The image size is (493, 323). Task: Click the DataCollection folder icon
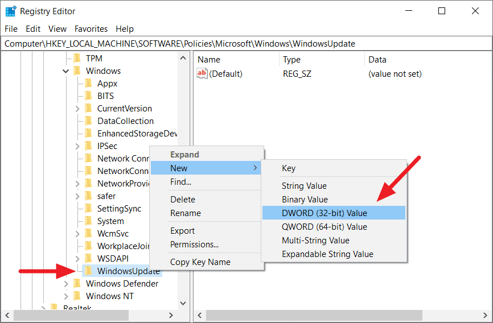pos(88,121)
